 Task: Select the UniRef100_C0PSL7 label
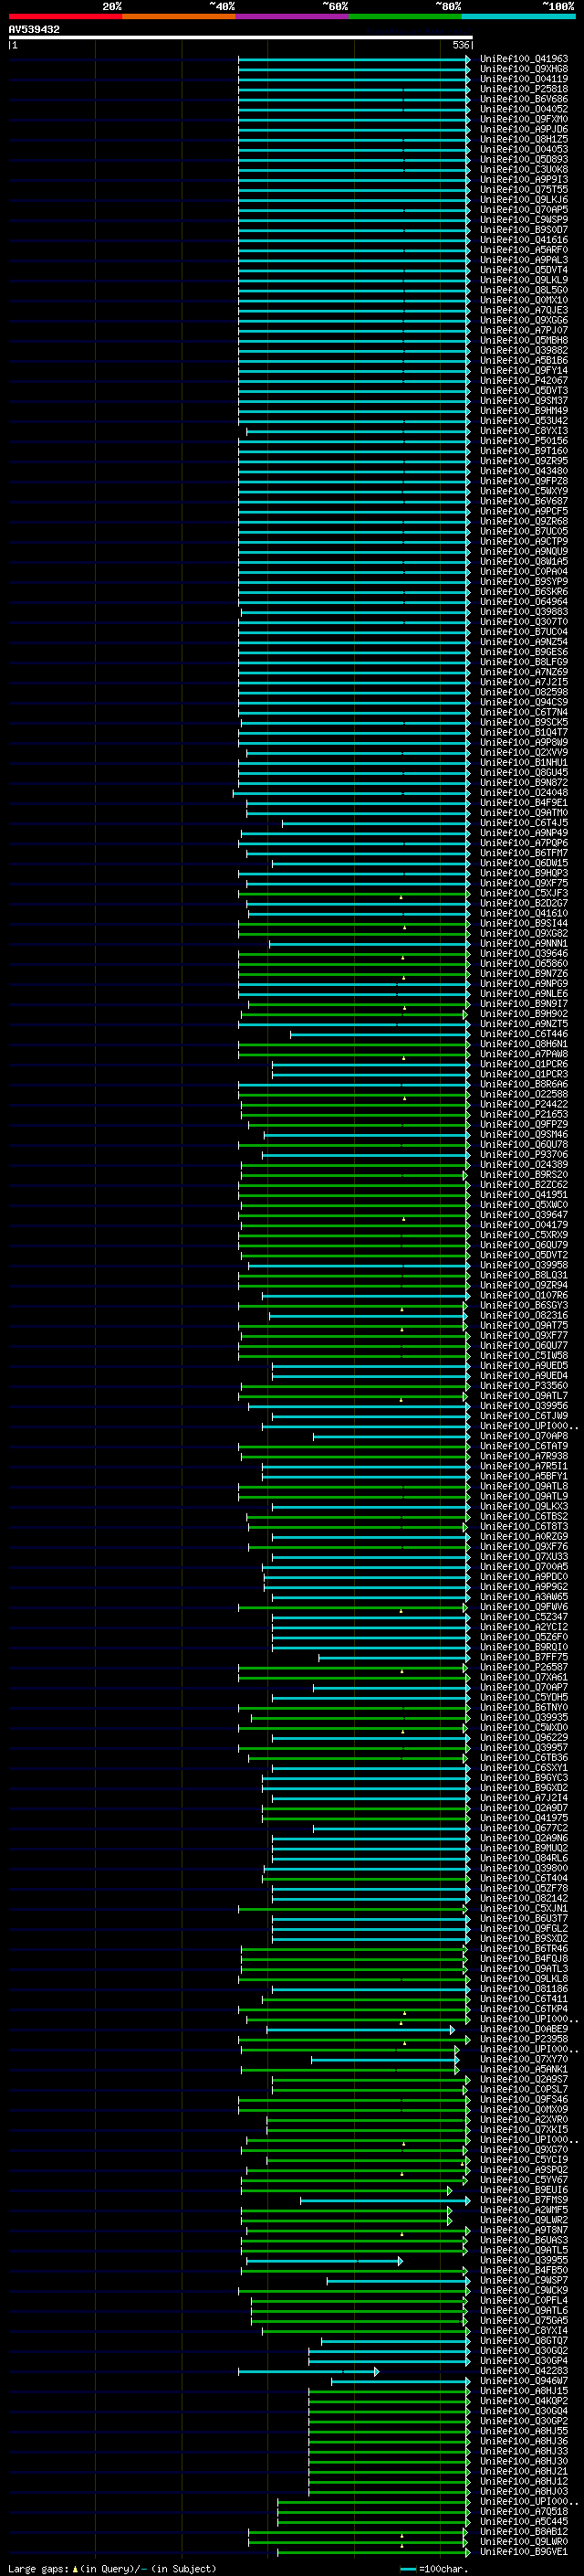(x=524, y=2089)
